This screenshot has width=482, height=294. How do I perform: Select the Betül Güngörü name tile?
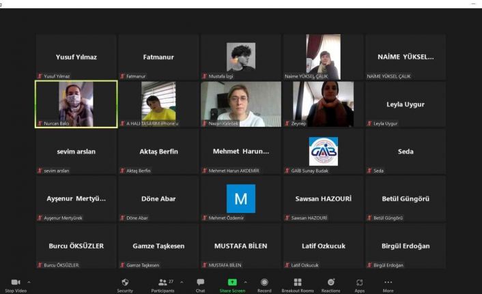click(406, 199)
